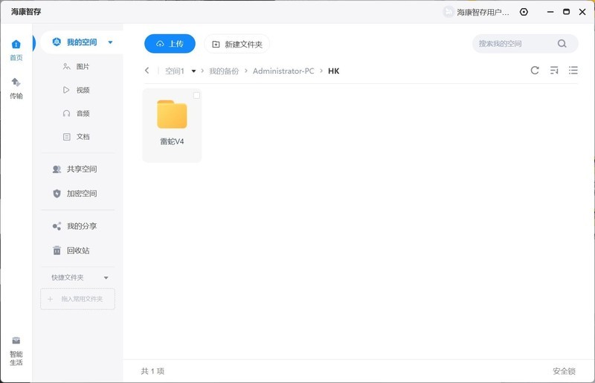595x383 pixels.
Task: Open the 首页 home tab in the sidebar
Action: pyautogui.click(x=16, y=50)
